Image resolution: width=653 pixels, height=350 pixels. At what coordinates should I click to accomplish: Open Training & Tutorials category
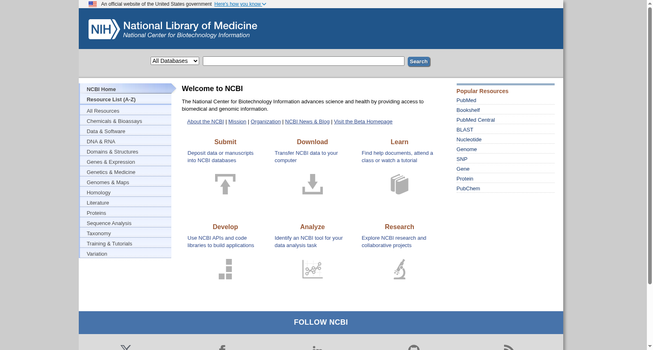pyautogui.click(x=126, y=243)
